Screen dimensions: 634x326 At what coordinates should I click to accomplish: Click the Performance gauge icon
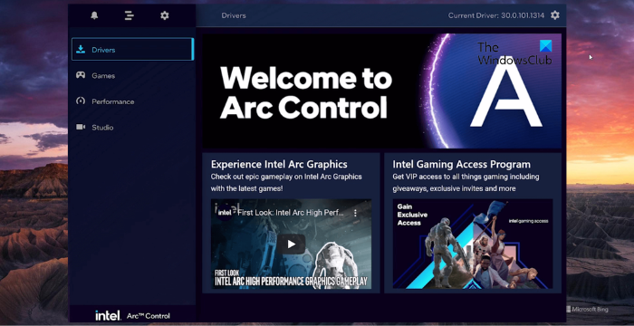click(81, 101)
